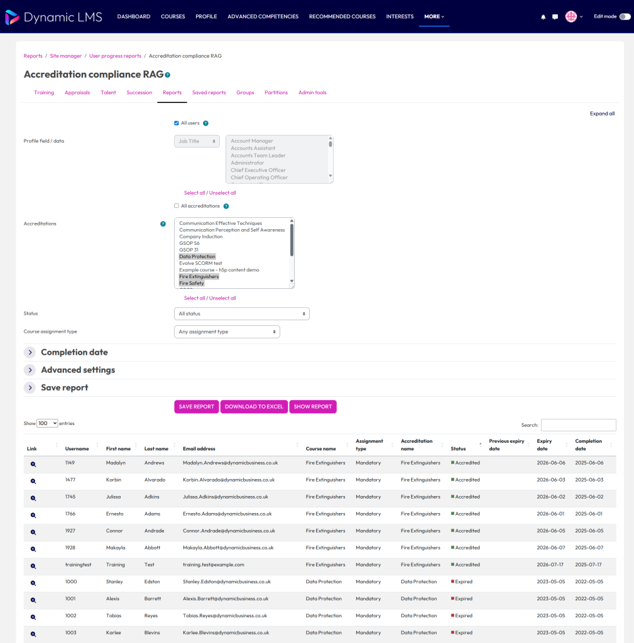Click DOWNLOAD TO EXCEL button
Image resolution: width=634 pixels, height=643 pixels.
pyautogui.click(x=254, y=407)
